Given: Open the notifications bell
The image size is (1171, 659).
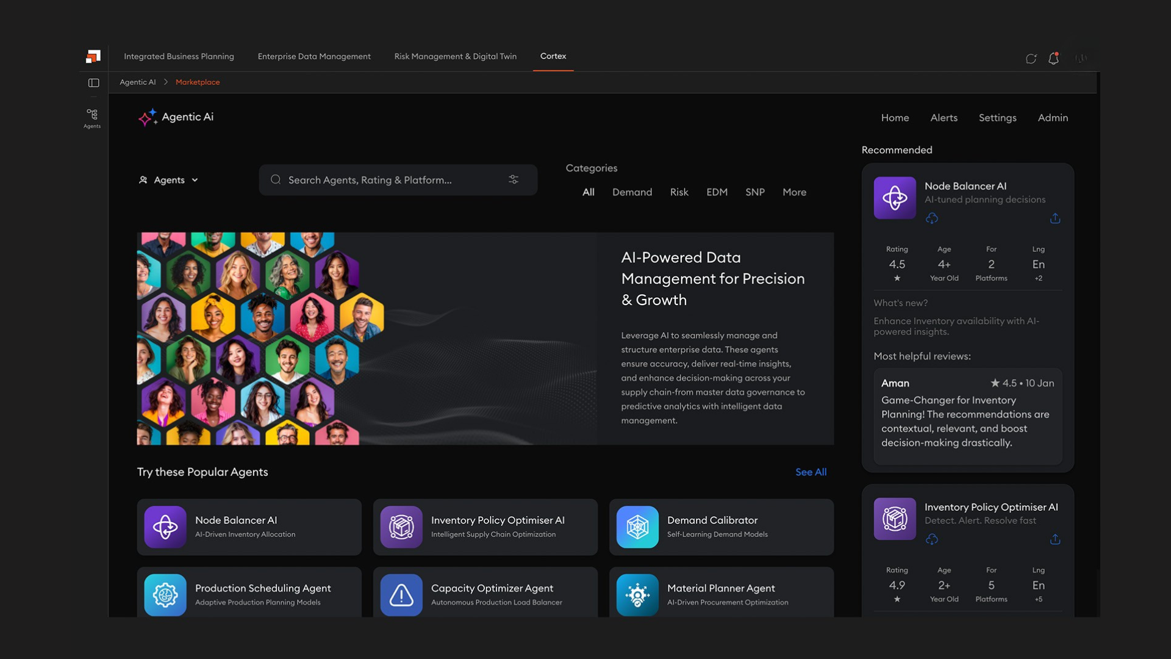Looking at the screenshot, I should [x=1053, y=58].
